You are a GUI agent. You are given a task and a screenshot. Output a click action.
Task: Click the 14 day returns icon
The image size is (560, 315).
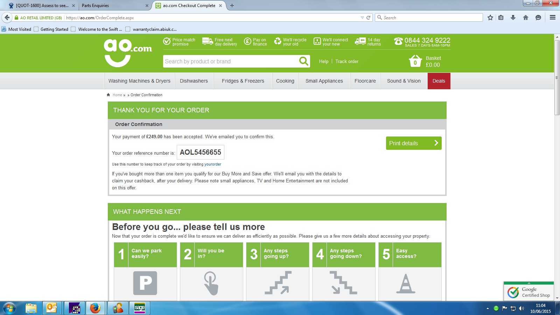click(x=360, y=41)
